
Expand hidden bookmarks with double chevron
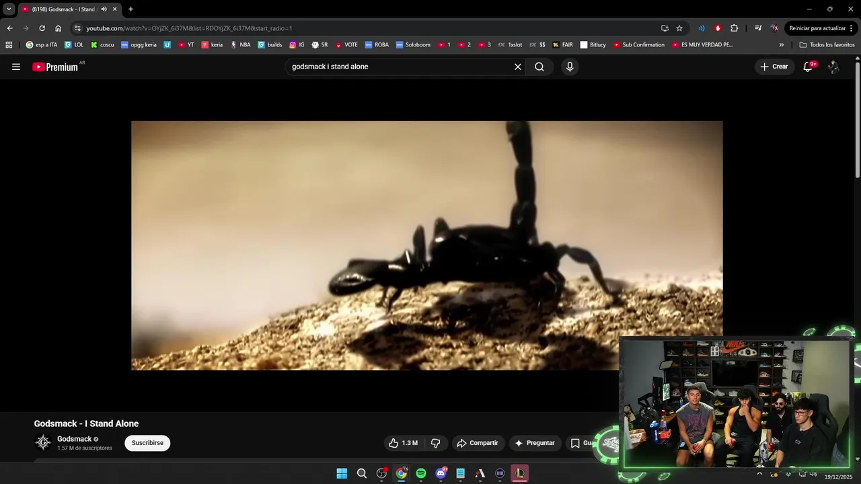(x=782, y=45)
